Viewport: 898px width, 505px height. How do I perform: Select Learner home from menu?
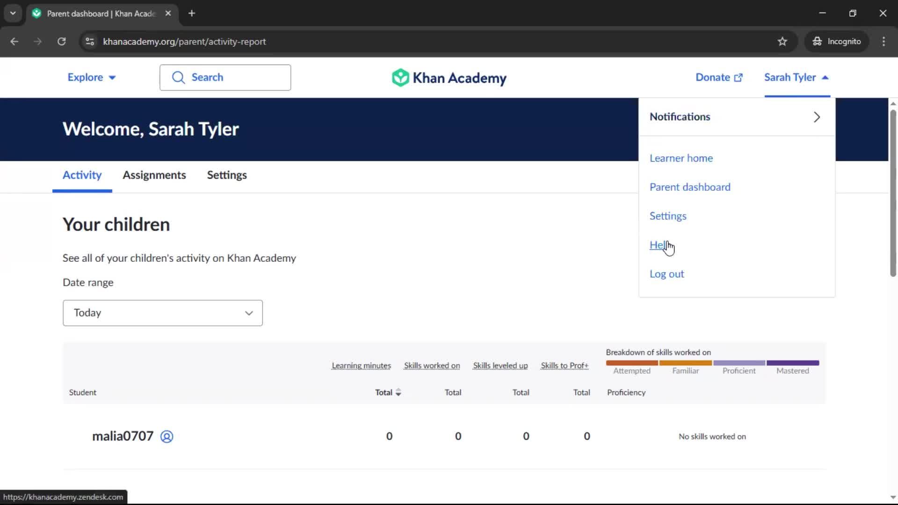pos(681,158)
